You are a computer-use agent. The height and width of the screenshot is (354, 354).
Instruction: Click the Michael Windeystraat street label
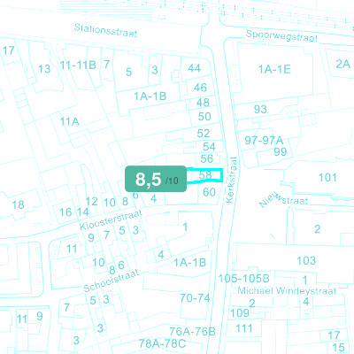[x=287, y=291]
